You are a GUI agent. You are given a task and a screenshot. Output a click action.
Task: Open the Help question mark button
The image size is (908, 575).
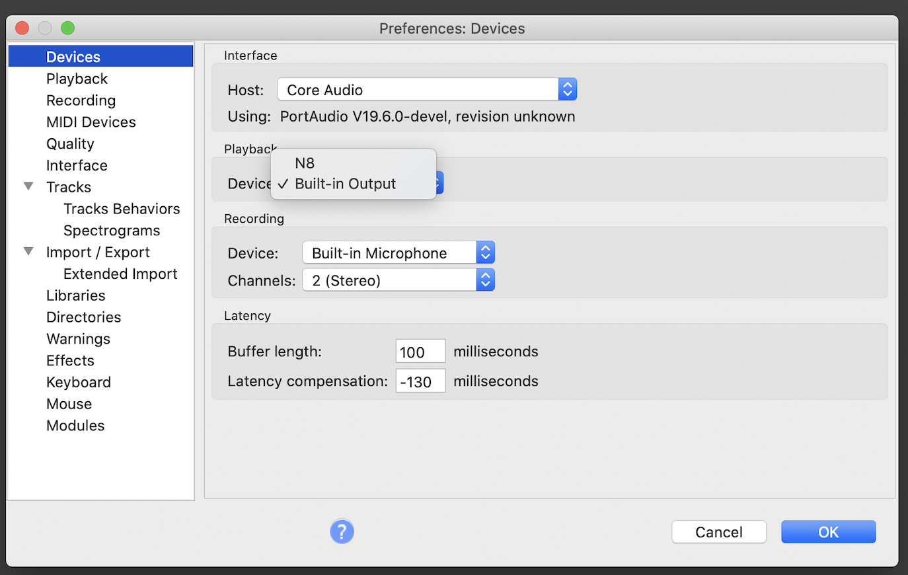click(x=342, y=531)
